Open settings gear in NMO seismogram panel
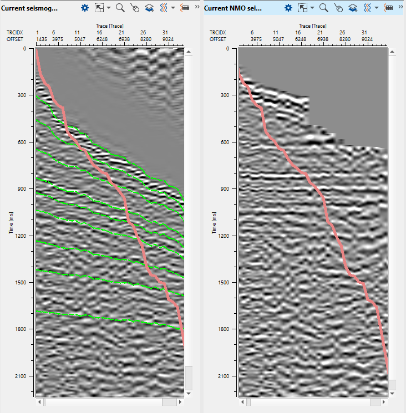The height and width of the screenshot is (413, 406). pyautogui.click(x=288, y=8)
